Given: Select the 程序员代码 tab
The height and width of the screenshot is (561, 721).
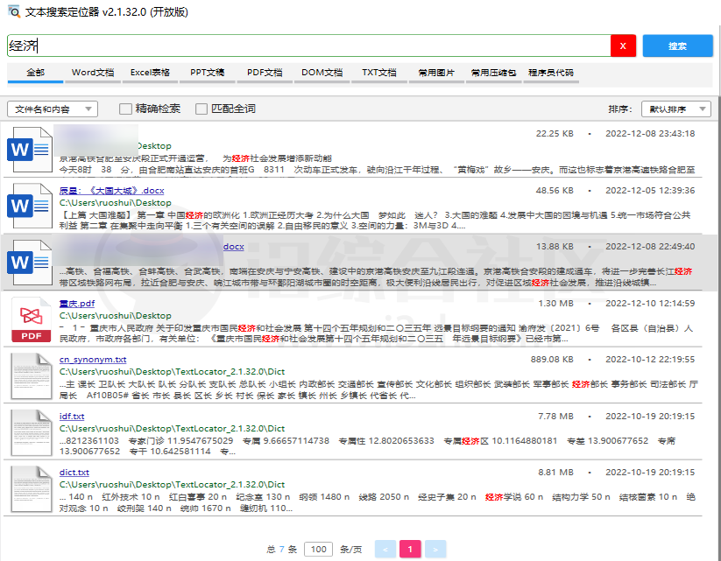Looking at the screenshot, I should 551,73.
